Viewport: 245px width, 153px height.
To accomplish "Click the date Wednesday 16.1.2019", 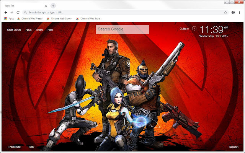I will pos(214,36).
